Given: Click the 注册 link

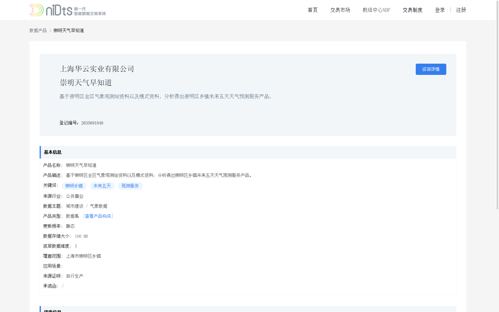Looking at the screenshot, I should 461,10.
